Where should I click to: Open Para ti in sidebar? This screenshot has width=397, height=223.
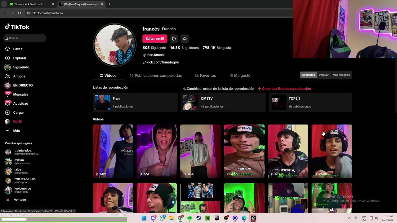click(18, 49)
